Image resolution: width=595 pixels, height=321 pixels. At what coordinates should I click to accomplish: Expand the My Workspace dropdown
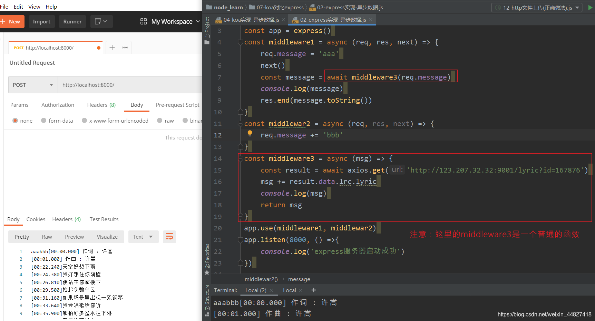coord(170,21)
